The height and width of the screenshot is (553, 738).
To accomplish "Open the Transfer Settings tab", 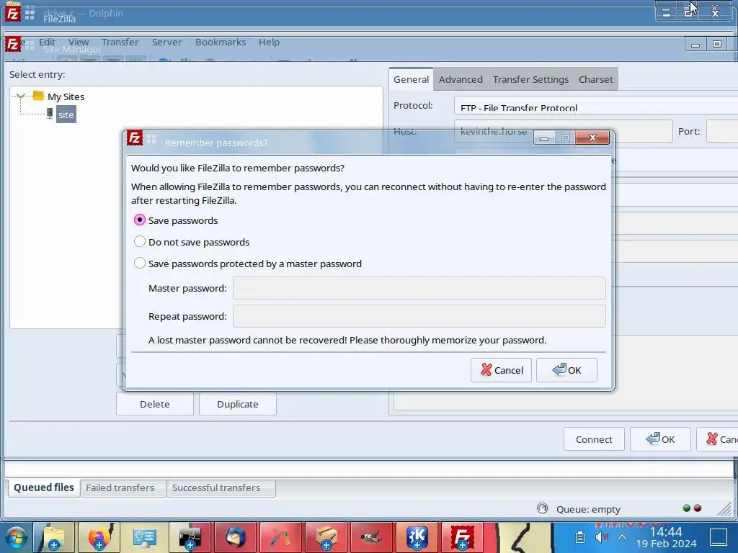I will [530, 79].
